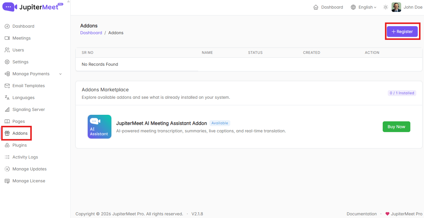Click the AI-powered meeting transcription description
424x218 pixels.
click(201, 131)
